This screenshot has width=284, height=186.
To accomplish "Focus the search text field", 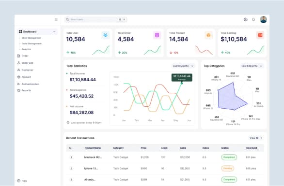I will coord(95,19).
